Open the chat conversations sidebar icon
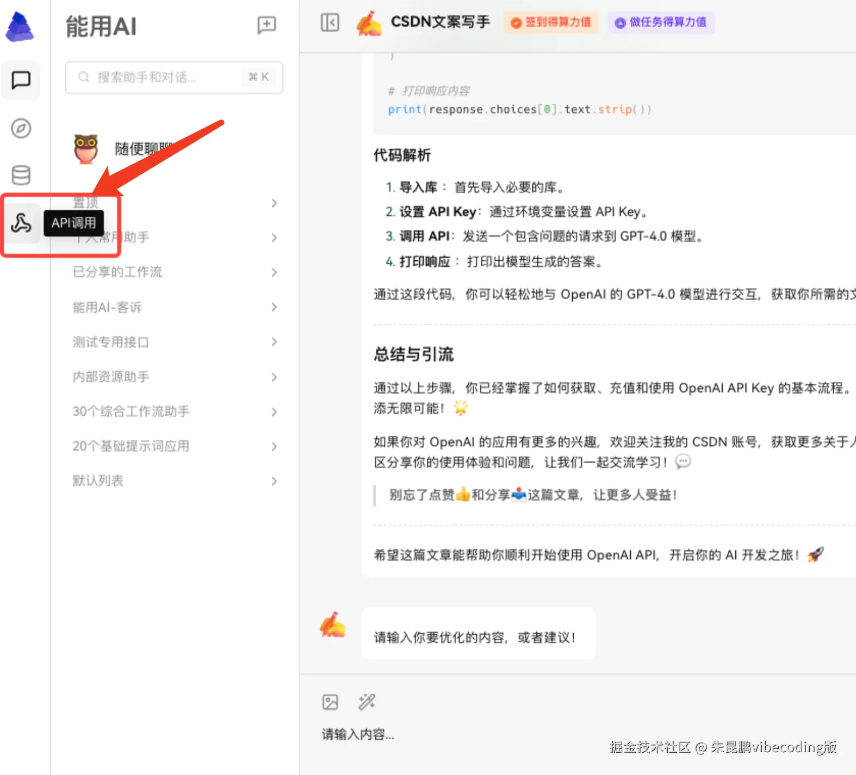This screenshot has height=775, width=856. 21,80
